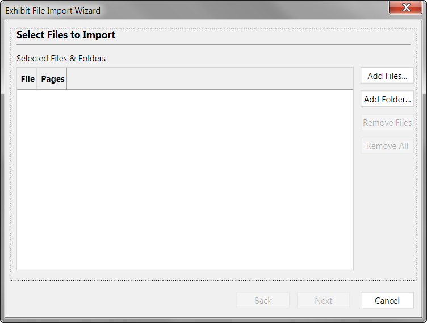Sort by the File column header
The height and width of the screenshot is (323, 427).
pos(27,79)
